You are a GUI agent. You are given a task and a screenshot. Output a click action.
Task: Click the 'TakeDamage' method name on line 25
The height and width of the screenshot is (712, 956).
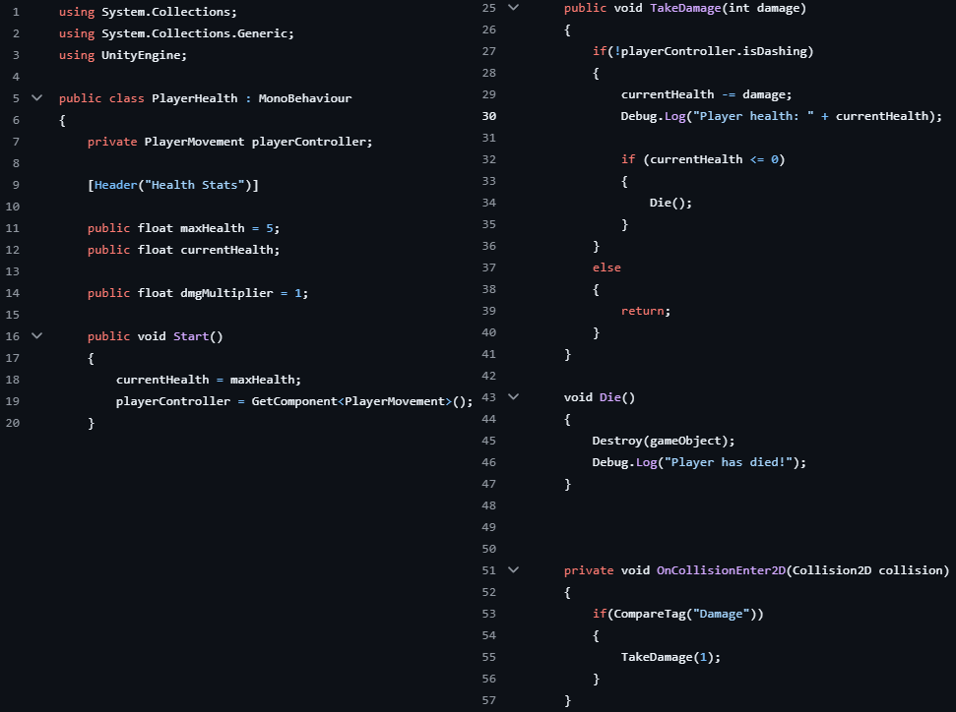click(x=685, y=8)
